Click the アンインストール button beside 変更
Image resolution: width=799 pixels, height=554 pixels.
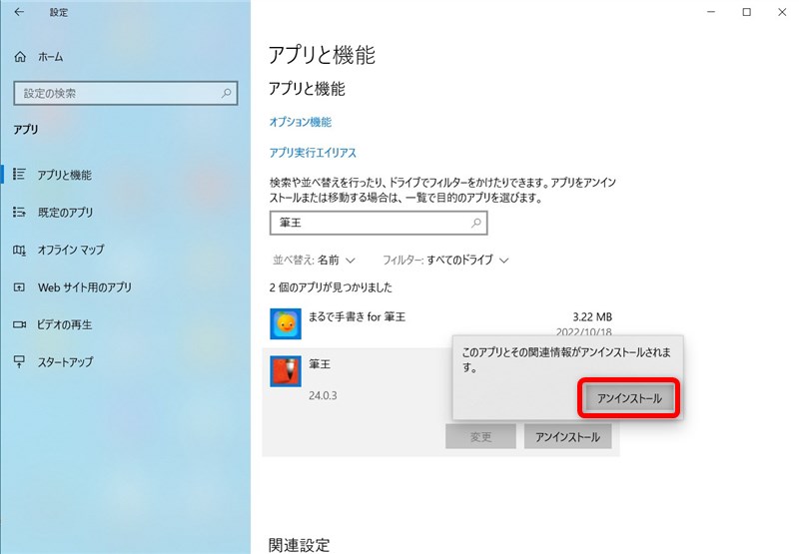point(567,437)
